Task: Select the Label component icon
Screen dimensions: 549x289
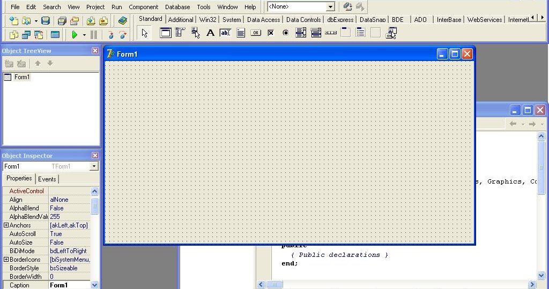Action: pyautogui.click(x=210, y=33)
